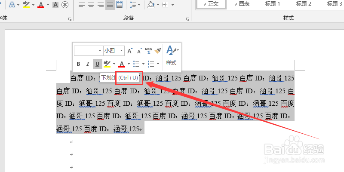344x172 pixels.
Task: Expand the line spacing dropdown arrow
Action: point(138,5)
